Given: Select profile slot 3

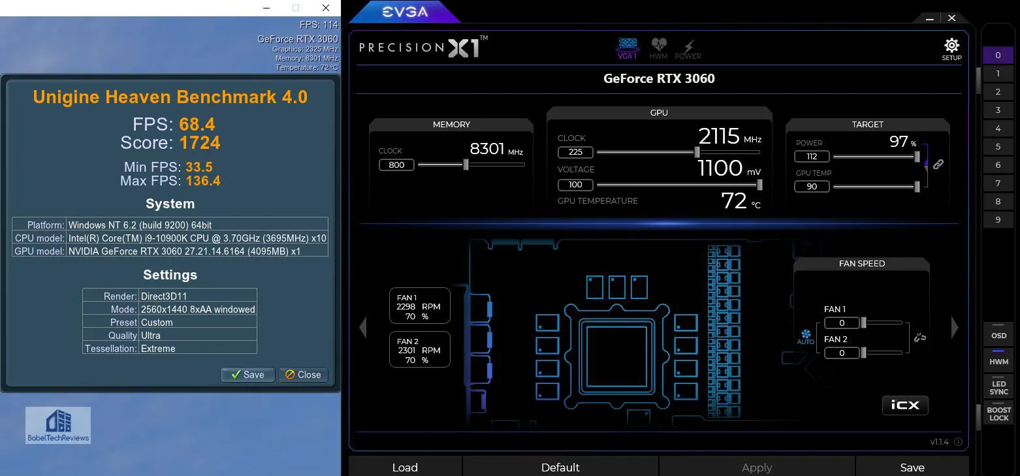Looking at the screenshot, I should [998, 110].
